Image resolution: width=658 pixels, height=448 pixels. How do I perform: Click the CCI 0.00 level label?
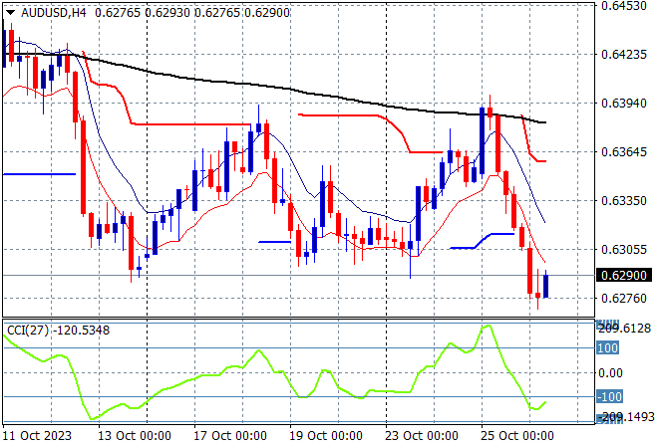point(610,373)
